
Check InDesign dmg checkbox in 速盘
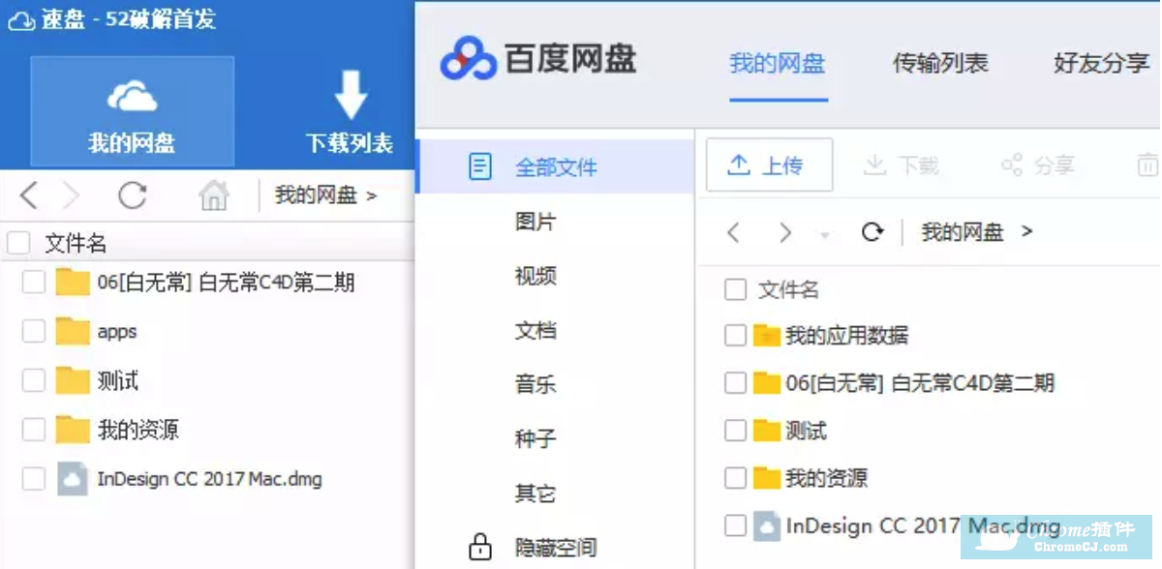coord(34,478)
